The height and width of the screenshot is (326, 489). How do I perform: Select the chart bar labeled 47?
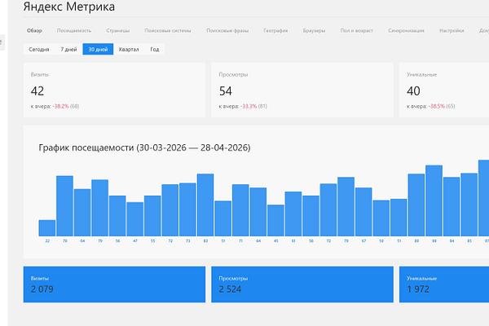[x=135, y=219]
